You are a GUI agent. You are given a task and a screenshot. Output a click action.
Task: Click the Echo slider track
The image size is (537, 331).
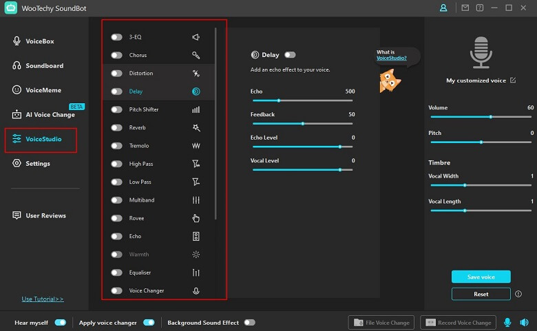pos(303,100)
